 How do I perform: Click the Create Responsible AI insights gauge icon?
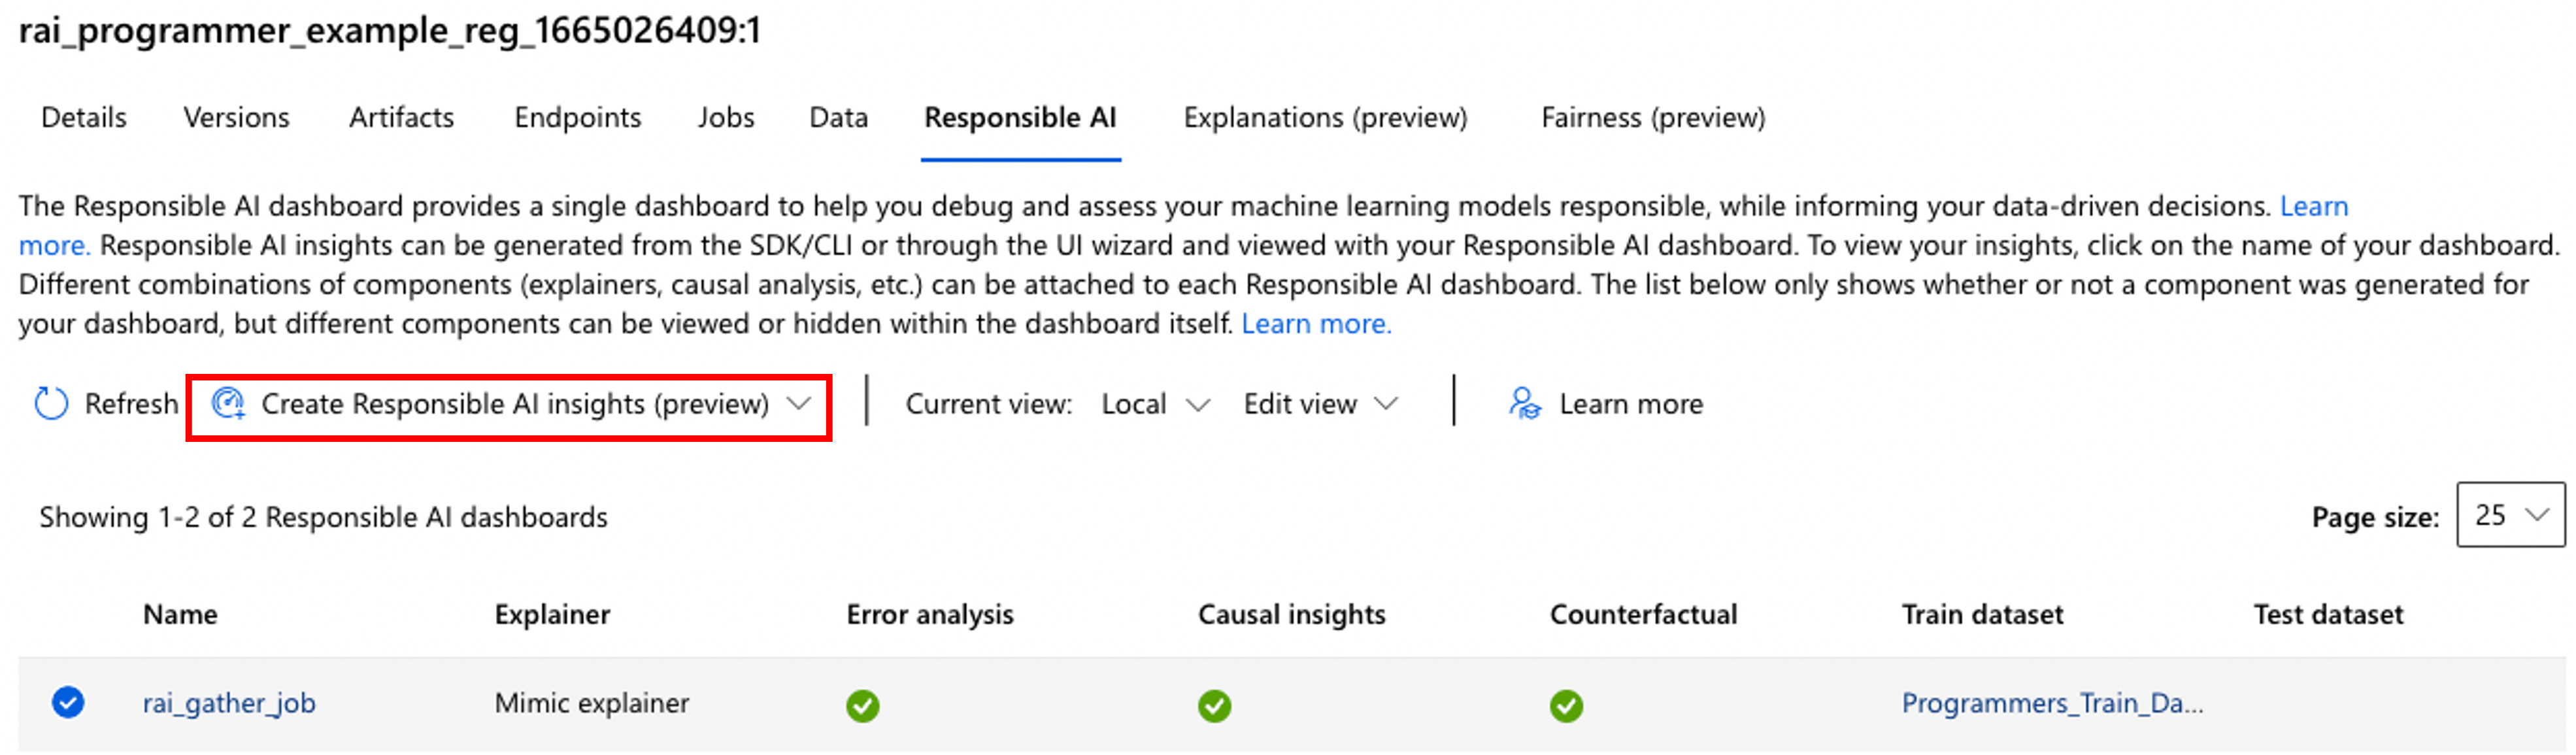228,404
